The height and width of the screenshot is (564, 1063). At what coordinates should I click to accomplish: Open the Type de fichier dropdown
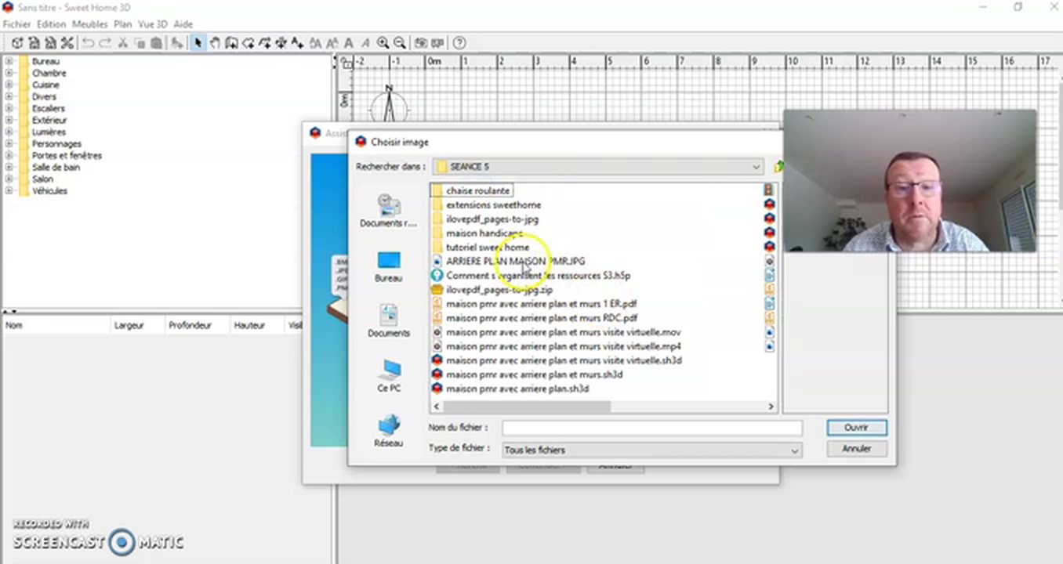tap(794, 450)
